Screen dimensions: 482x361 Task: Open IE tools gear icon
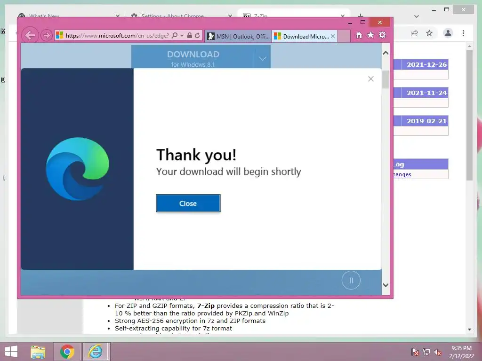pyautogui.click(x=382, y=35)
